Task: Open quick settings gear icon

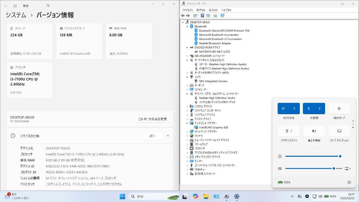Action: 349,182
